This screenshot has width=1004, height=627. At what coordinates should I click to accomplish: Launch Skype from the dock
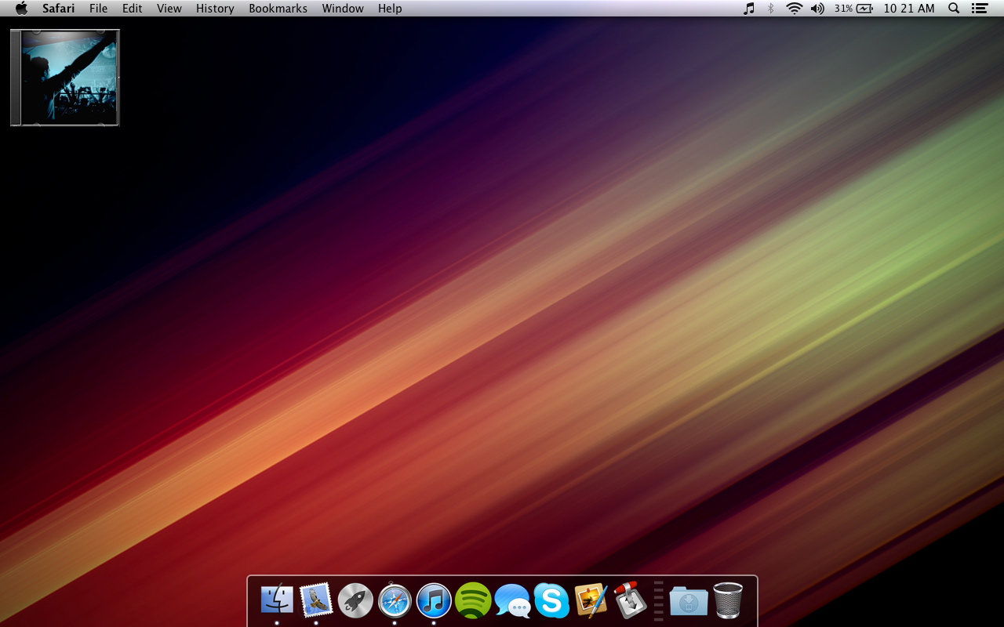point(551,600)
